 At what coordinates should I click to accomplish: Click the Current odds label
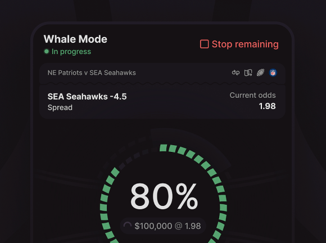point(252,95)
